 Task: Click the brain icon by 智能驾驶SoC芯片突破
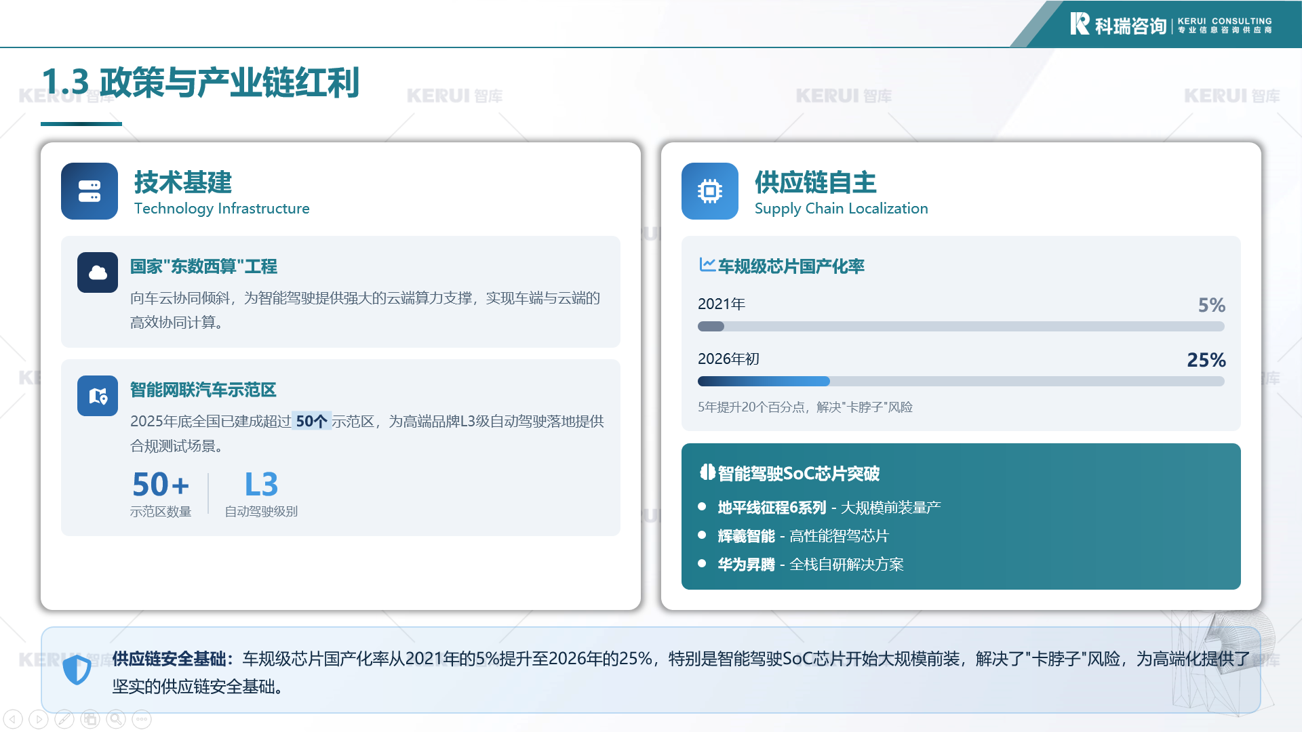(707, 472)
